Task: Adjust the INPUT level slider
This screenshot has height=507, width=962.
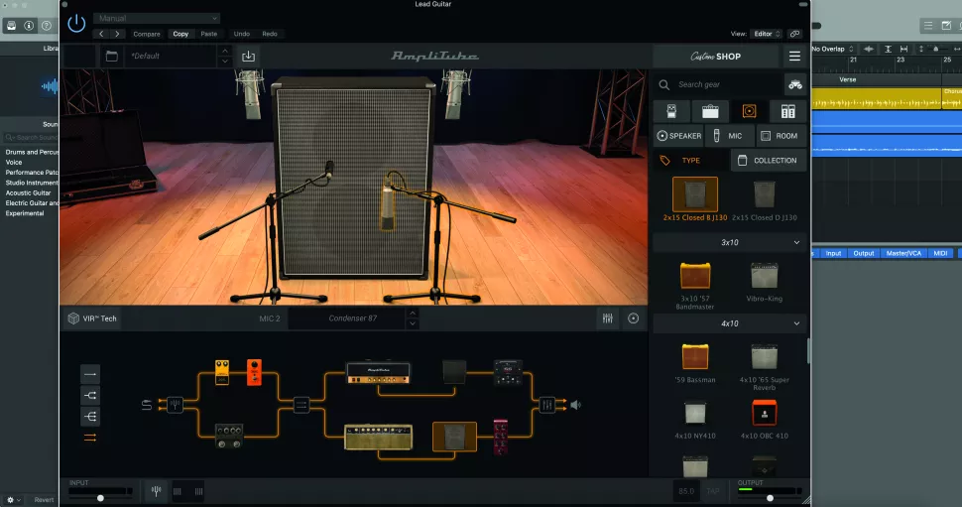Action: [100, 498]
